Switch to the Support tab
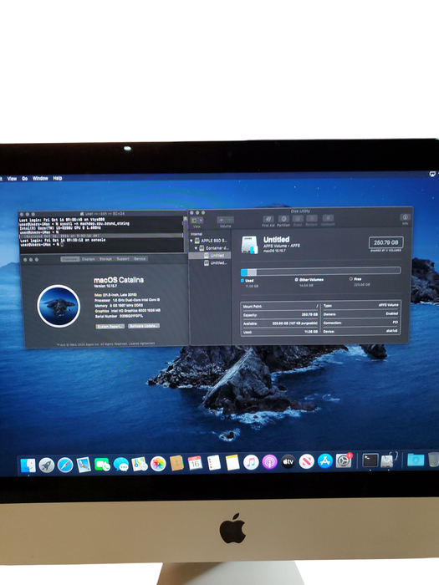 [x=123, y=258]
